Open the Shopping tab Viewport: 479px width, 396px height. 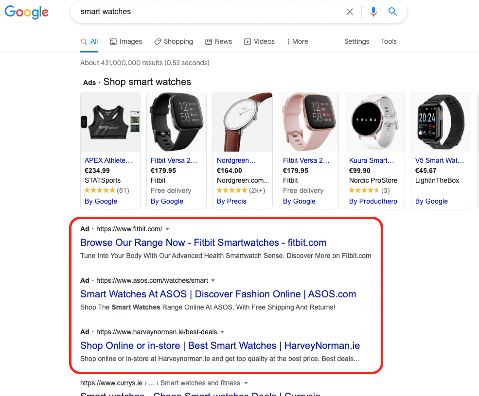point(174,41)
